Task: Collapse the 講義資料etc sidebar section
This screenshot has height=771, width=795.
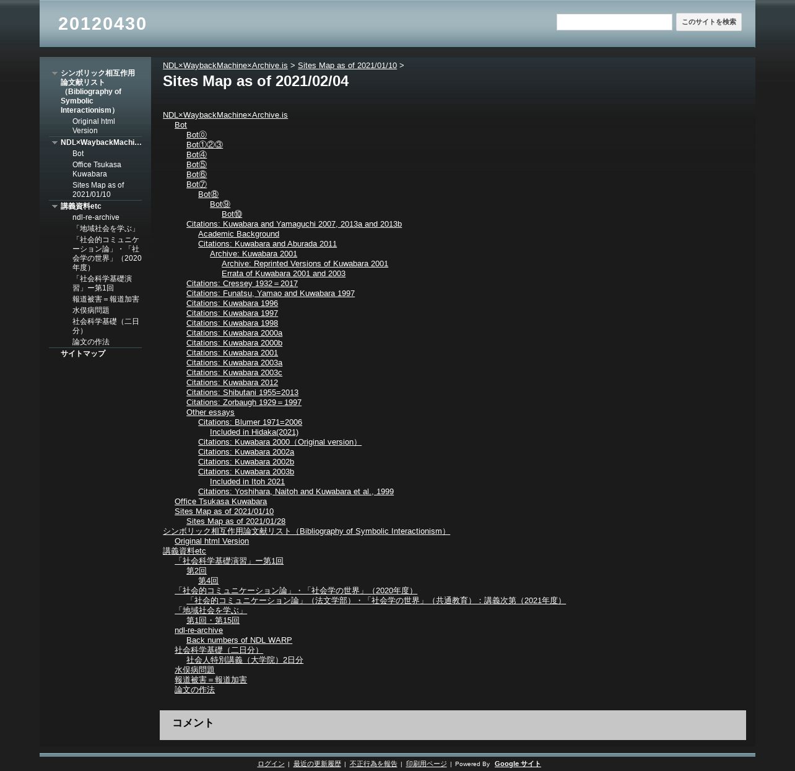Action: tap(54, 207)
